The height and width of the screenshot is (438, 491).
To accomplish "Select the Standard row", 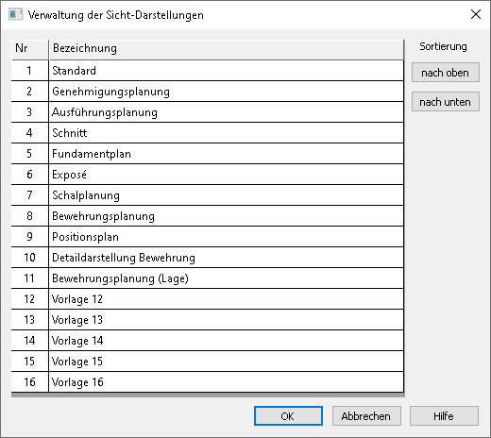I will pyautogui.click(x=208, y=71).
